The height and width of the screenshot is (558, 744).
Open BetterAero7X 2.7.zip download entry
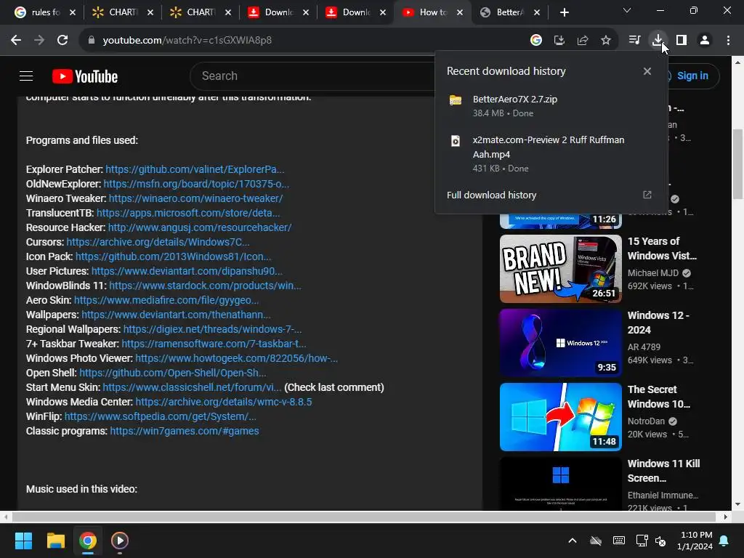(x=551, y=106)
